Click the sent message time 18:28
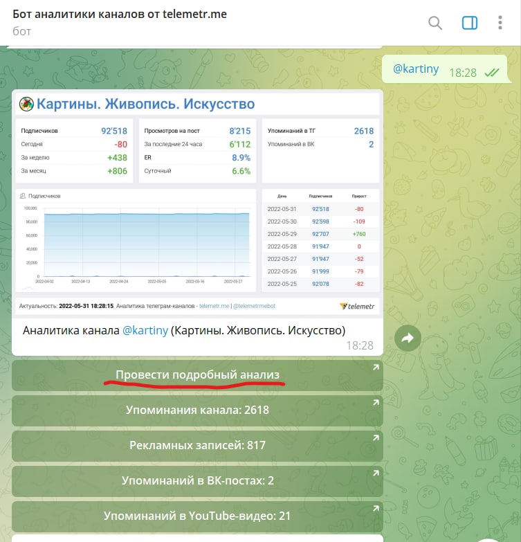Viewport: 521px width, 542px height. [463, 73]
